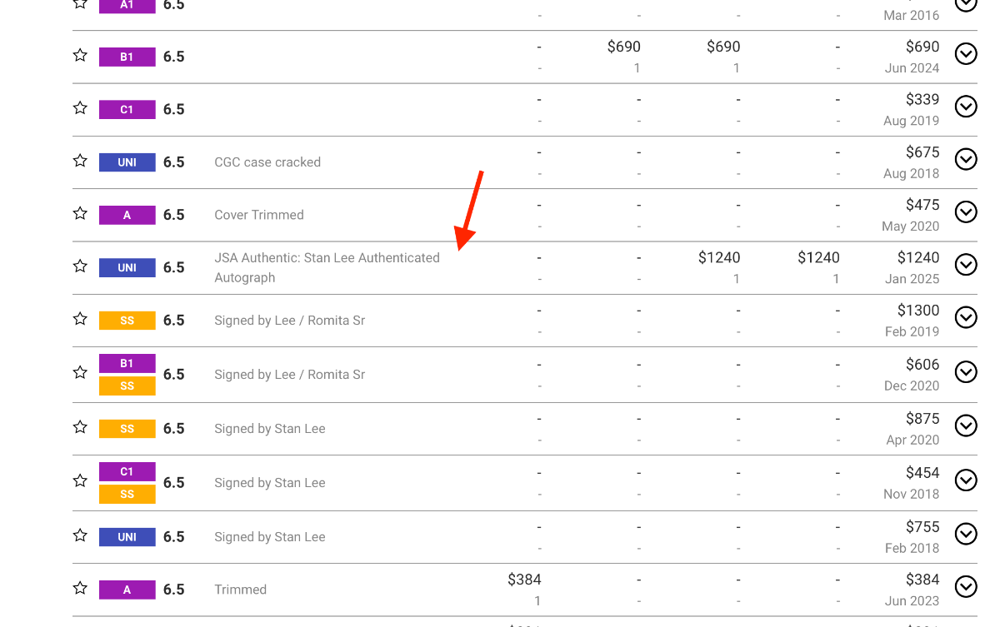Click the purple C1 badge at $339
This screenshot has height=627, width=1000.
127,109
